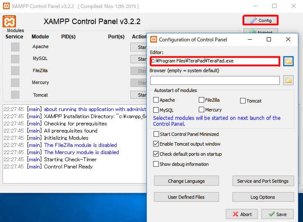Screen dimensions: 303x222
Task: Enable MySQL autostart checkbox
Action: pyautogui.click(x=156, y=110)
